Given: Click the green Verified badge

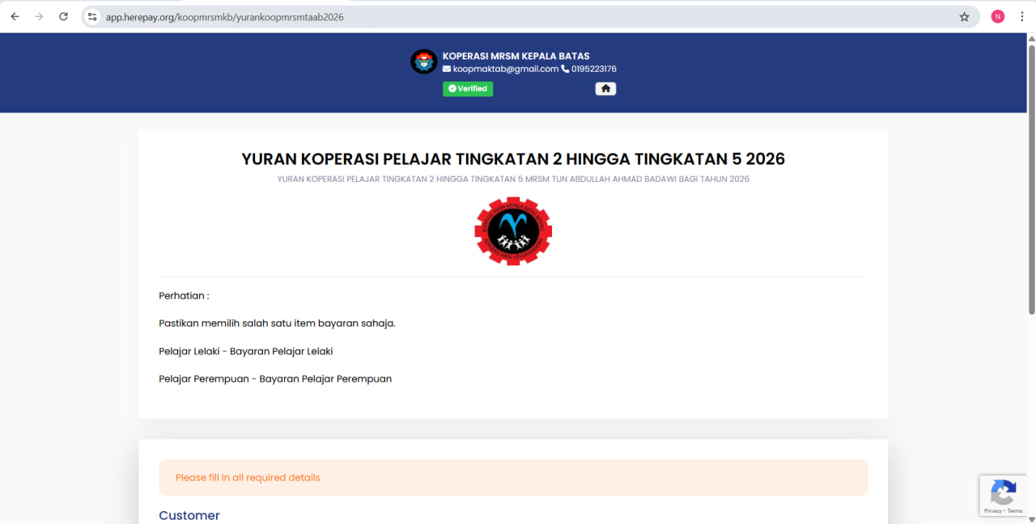Looking at the screenshot, I should (x=468, y=89).
